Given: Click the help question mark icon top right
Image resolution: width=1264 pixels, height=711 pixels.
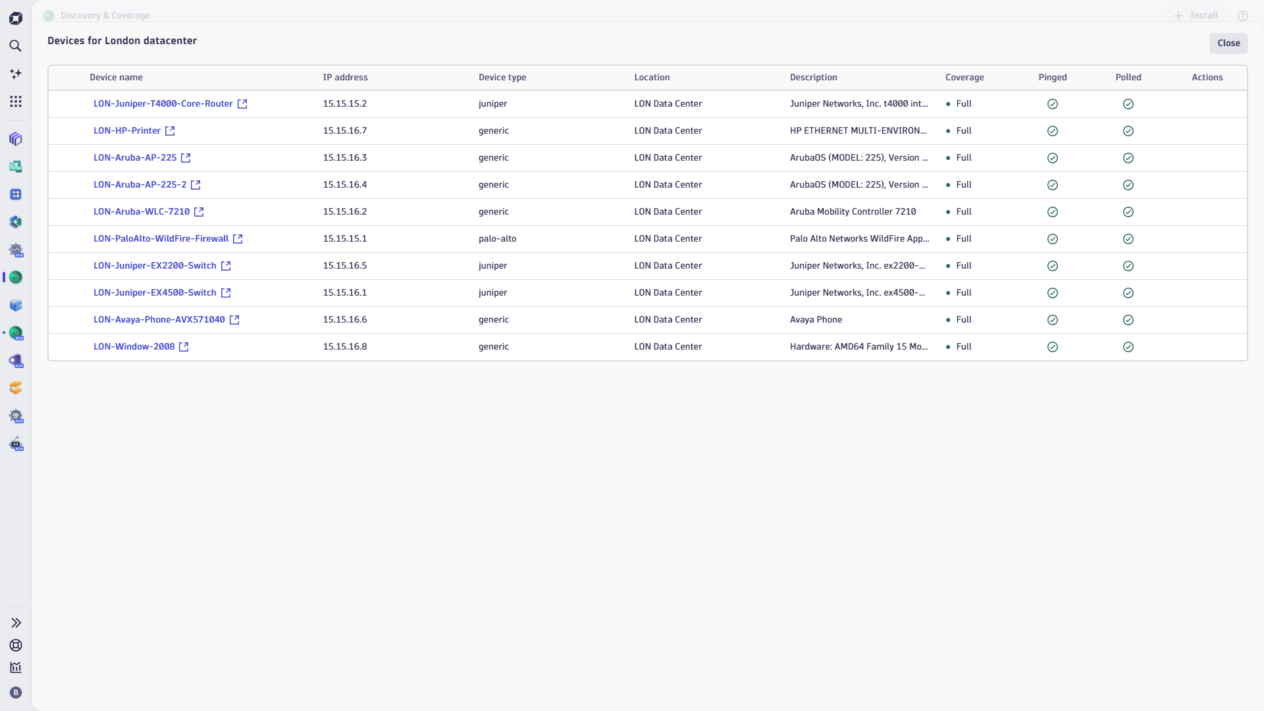Looking at the screenshot, I should [x=1242, y=16].
